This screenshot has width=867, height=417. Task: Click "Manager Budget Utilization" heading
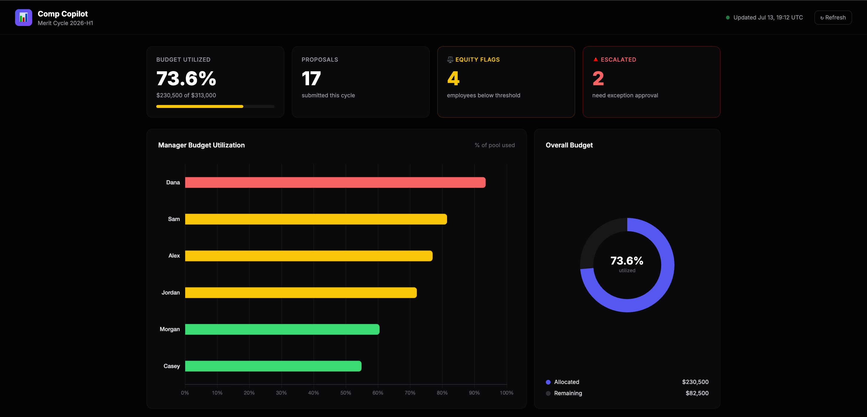201,145
